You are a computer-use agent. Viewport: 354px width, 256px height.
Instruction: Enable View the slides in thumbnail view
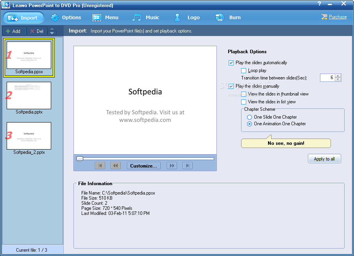pyautogui.click(x=243, y=94)
